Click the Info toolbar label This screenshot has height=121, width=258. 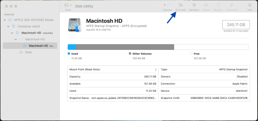250,10
